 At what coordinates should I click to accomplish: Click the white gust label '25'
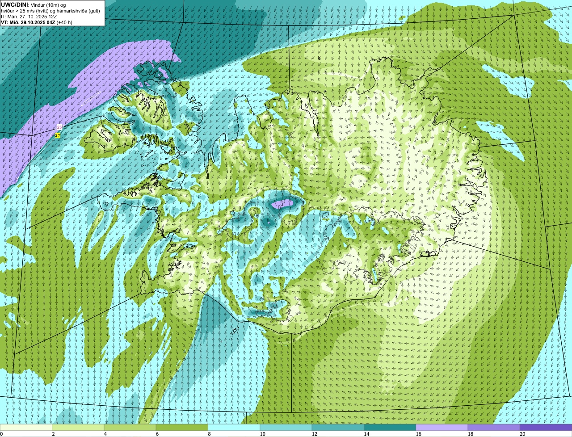click(x=59, y=127)
